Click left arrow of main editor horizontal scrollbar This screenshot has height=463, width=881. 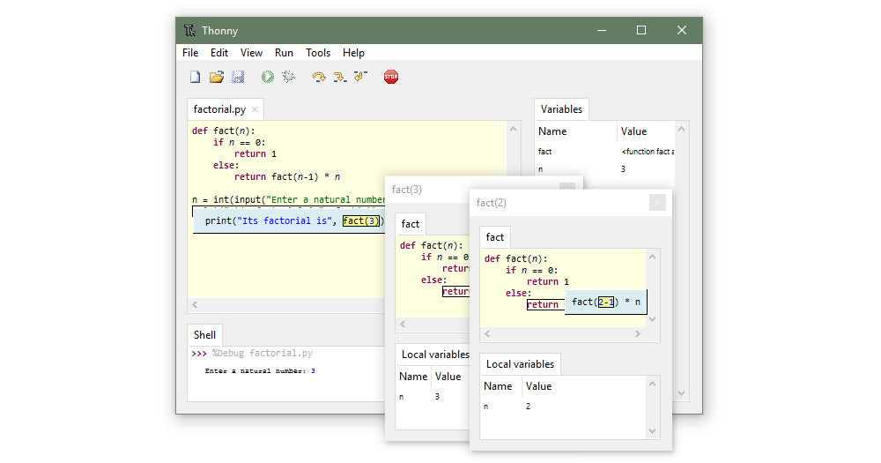click(195, 304)
